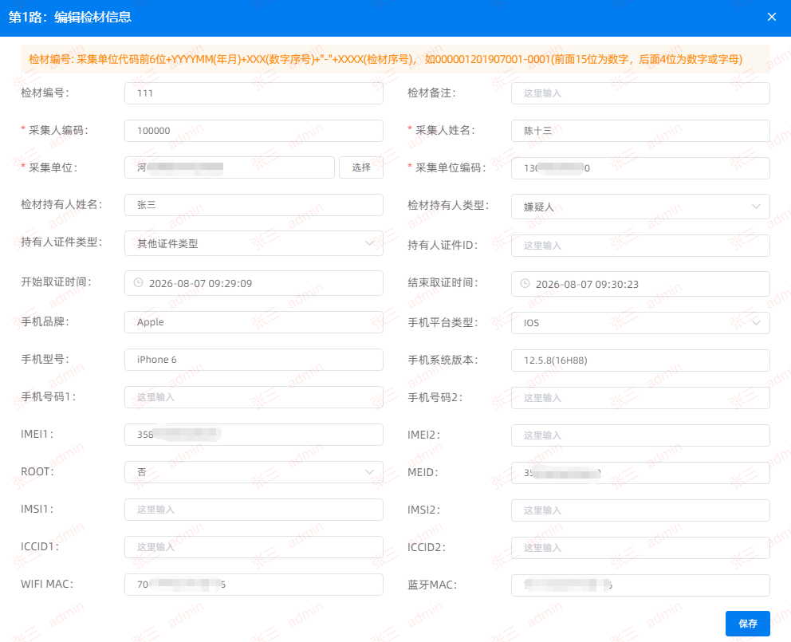This screenshot has height=642, width=791.
Task: Focus the IMEI2 input field
Action: pyautogui.click(x=640, y=435)
